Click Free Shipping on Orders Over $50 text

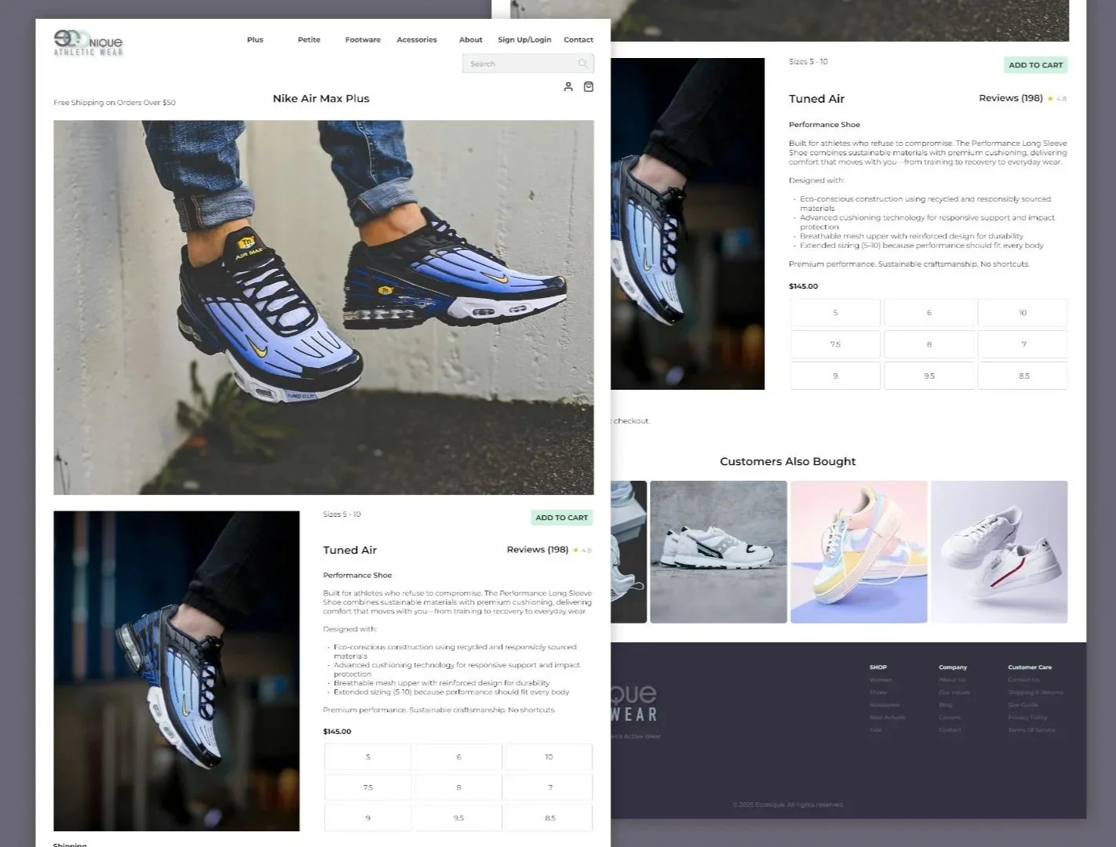point(115,103)
